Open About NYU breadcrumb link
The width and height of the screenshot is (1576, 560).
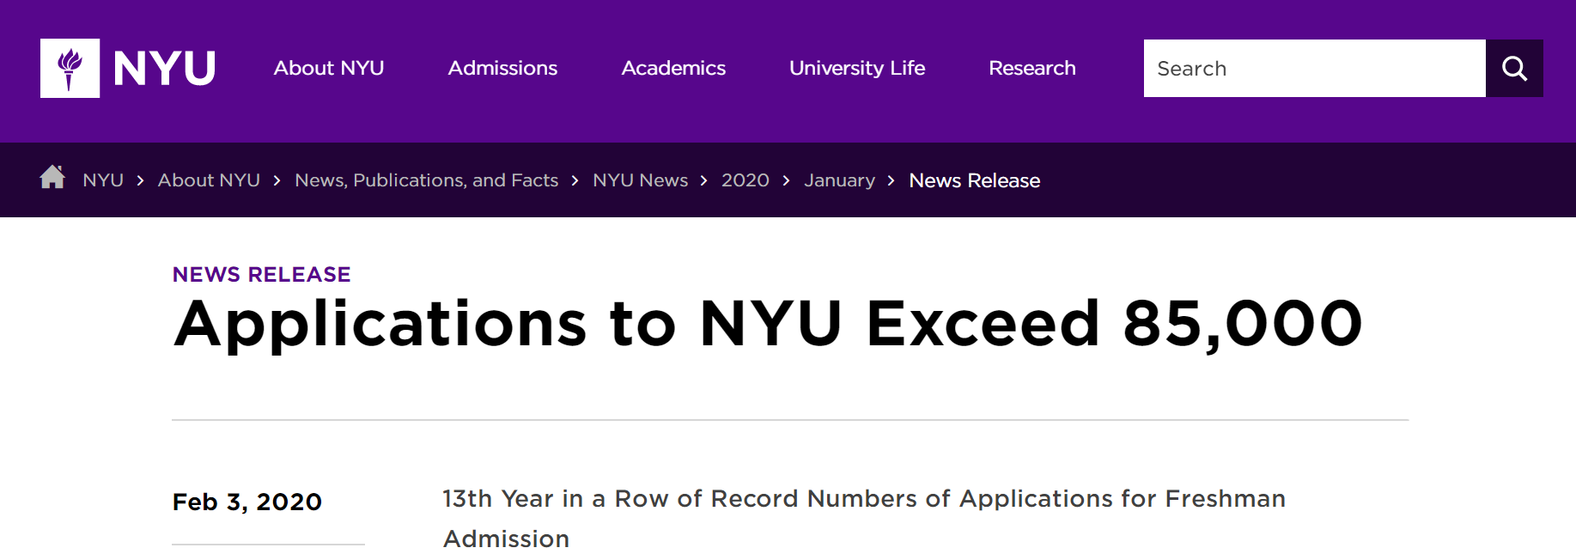[x=209, y=180]
